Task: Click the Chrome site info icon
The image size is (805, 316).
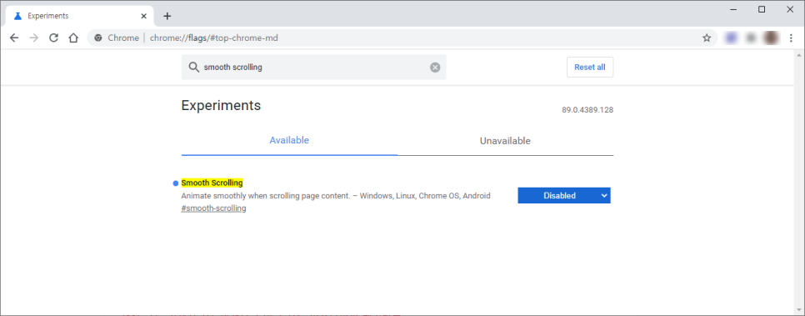Action: pyautogui.click(x=98, y=38)
